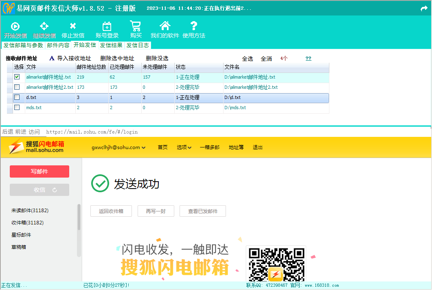Click the Continue Sending (继续发信) icon
The width and height of the screenshot is (432, 290).
tap(44, 26)
